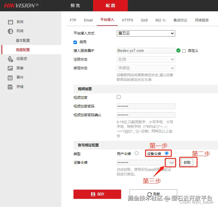Select the 设备令牌 radio button
Image resolution: width=218 pixels, height=207 pixels.
click(x=167, y=153)
